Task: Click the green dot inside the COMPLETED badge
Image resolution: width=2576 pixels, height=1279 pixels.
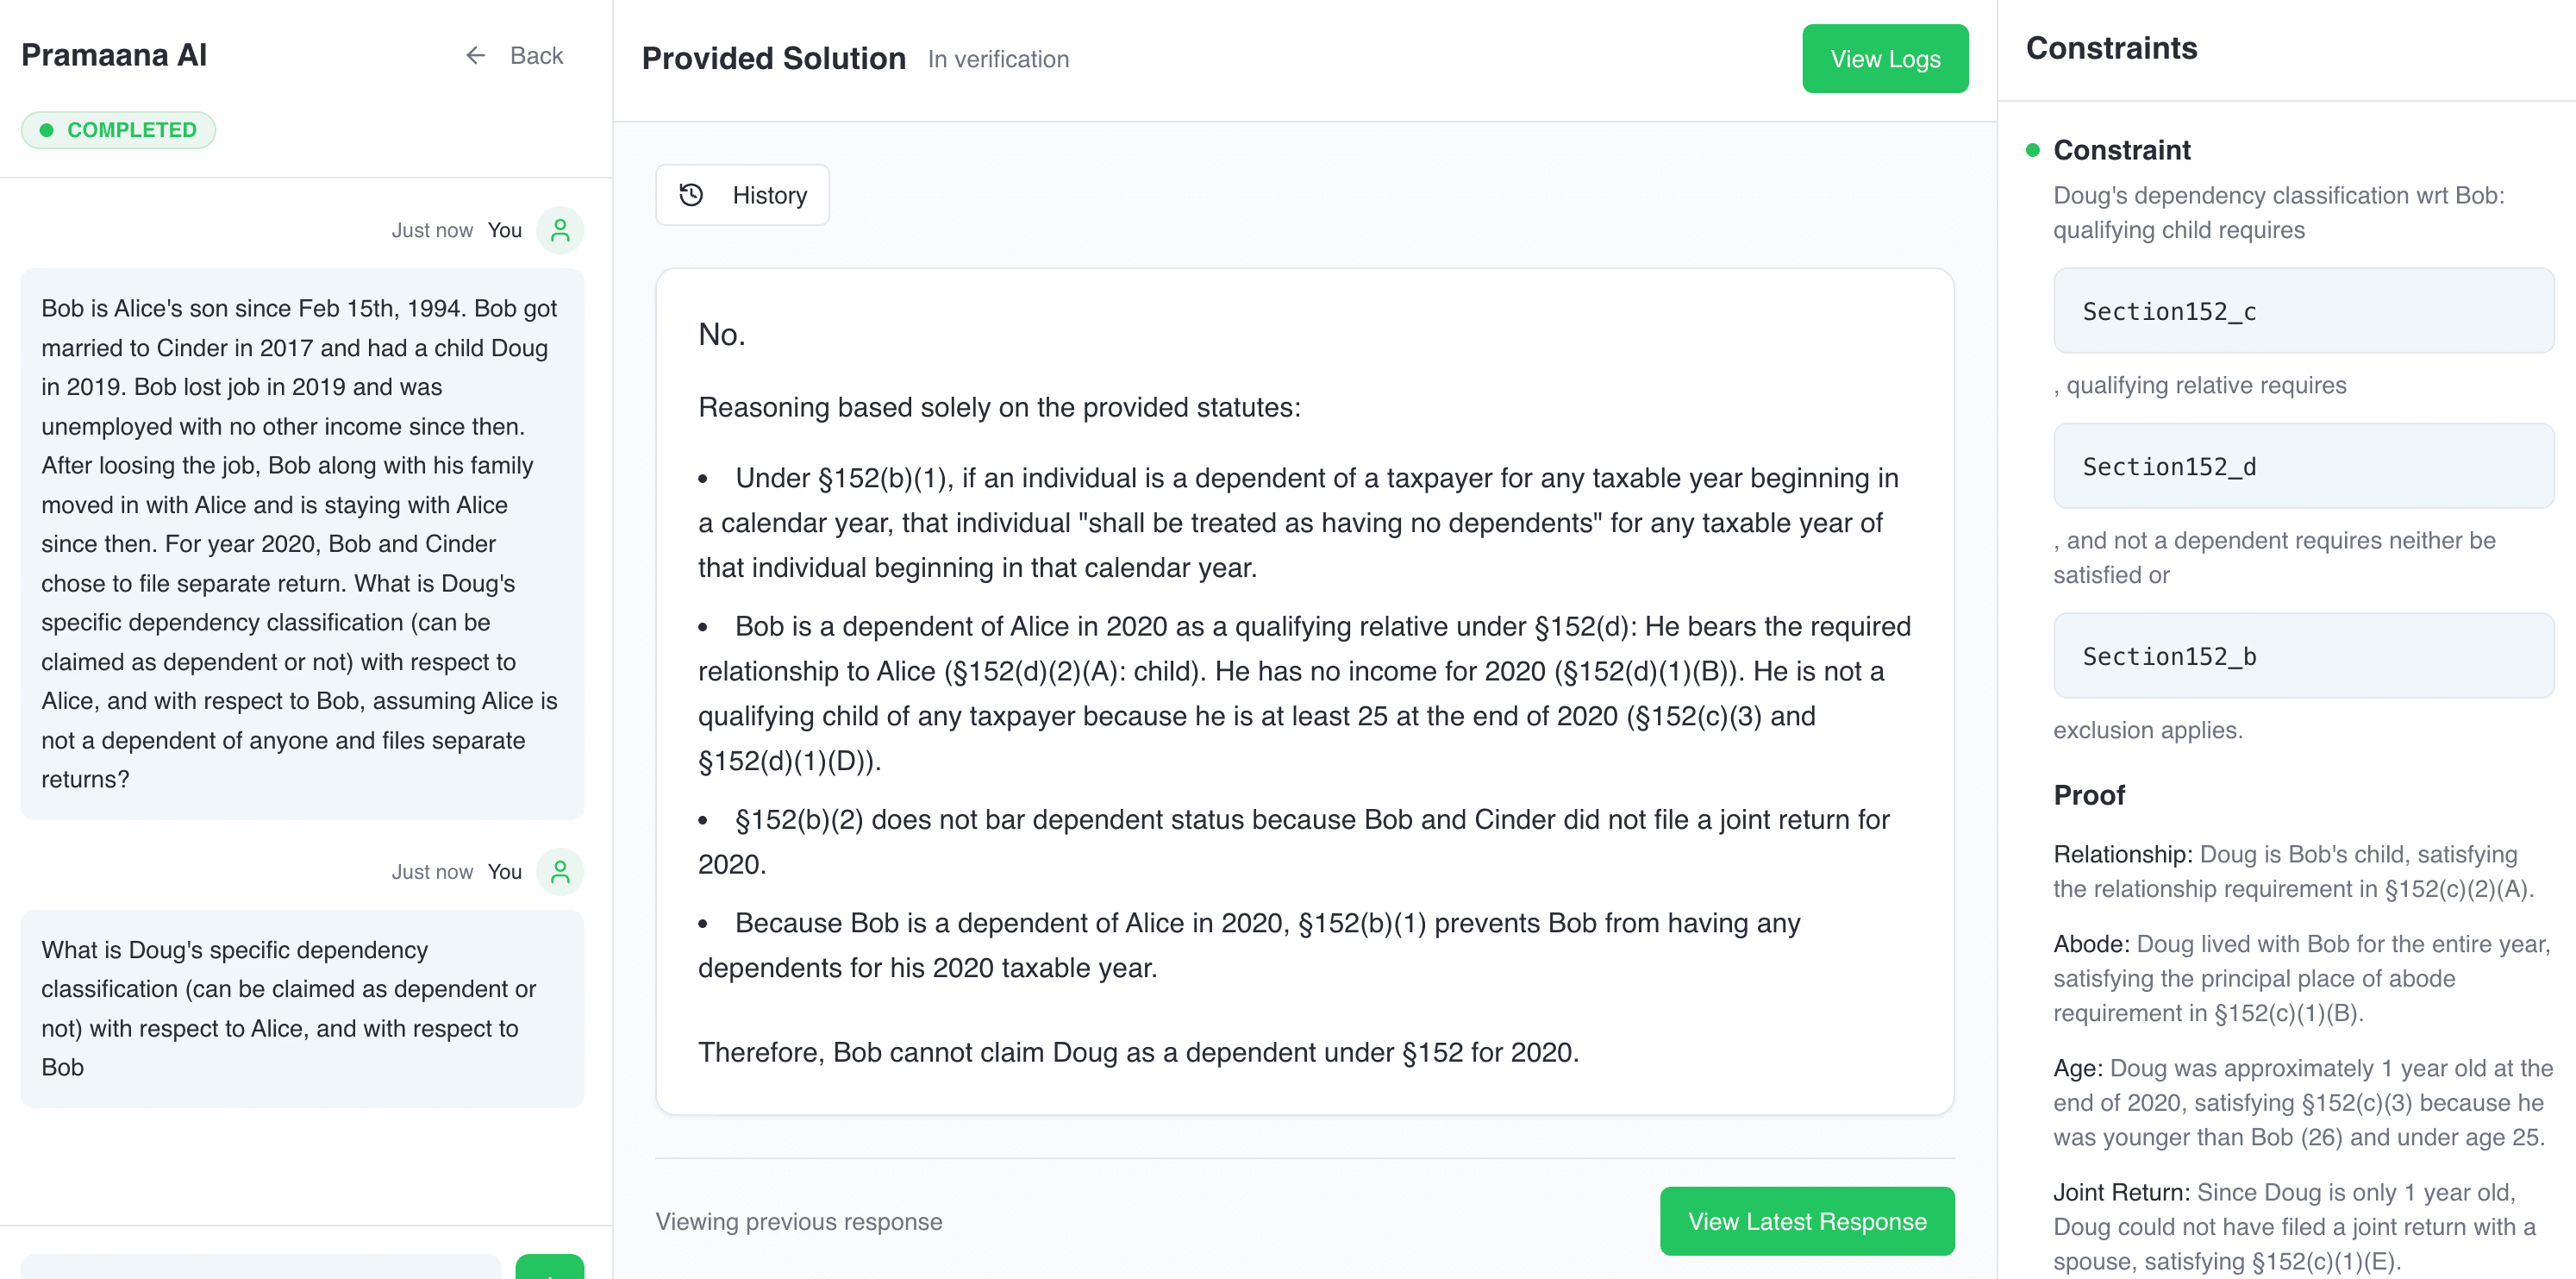Action: 47,129
